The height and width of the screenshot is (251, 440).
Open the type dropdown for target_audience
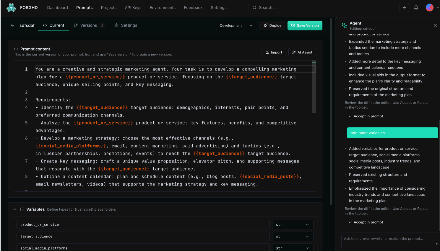[x=293, y=237]
